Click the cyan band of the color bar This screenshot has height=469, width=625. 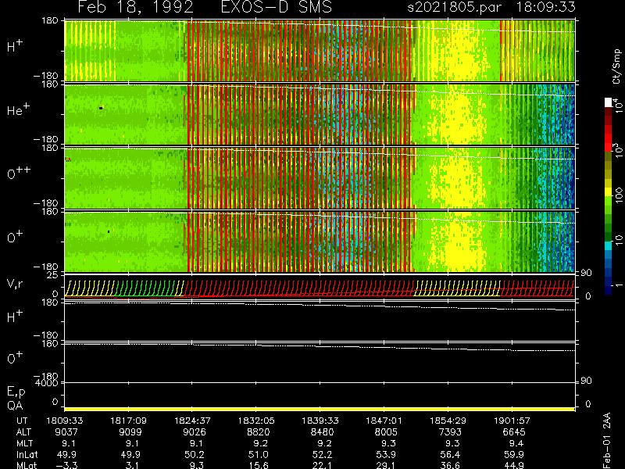tap(608, 245)
